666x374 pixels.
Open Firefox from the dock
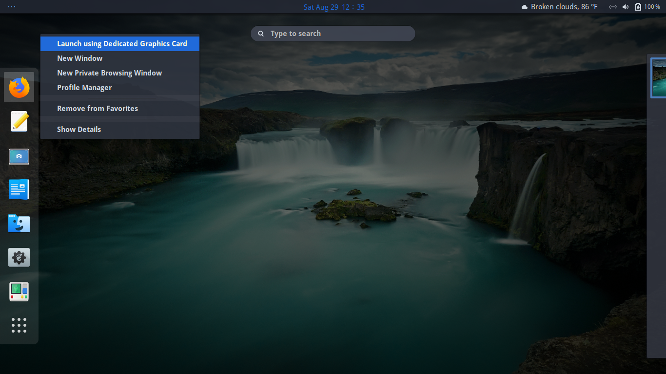point(19,88)
